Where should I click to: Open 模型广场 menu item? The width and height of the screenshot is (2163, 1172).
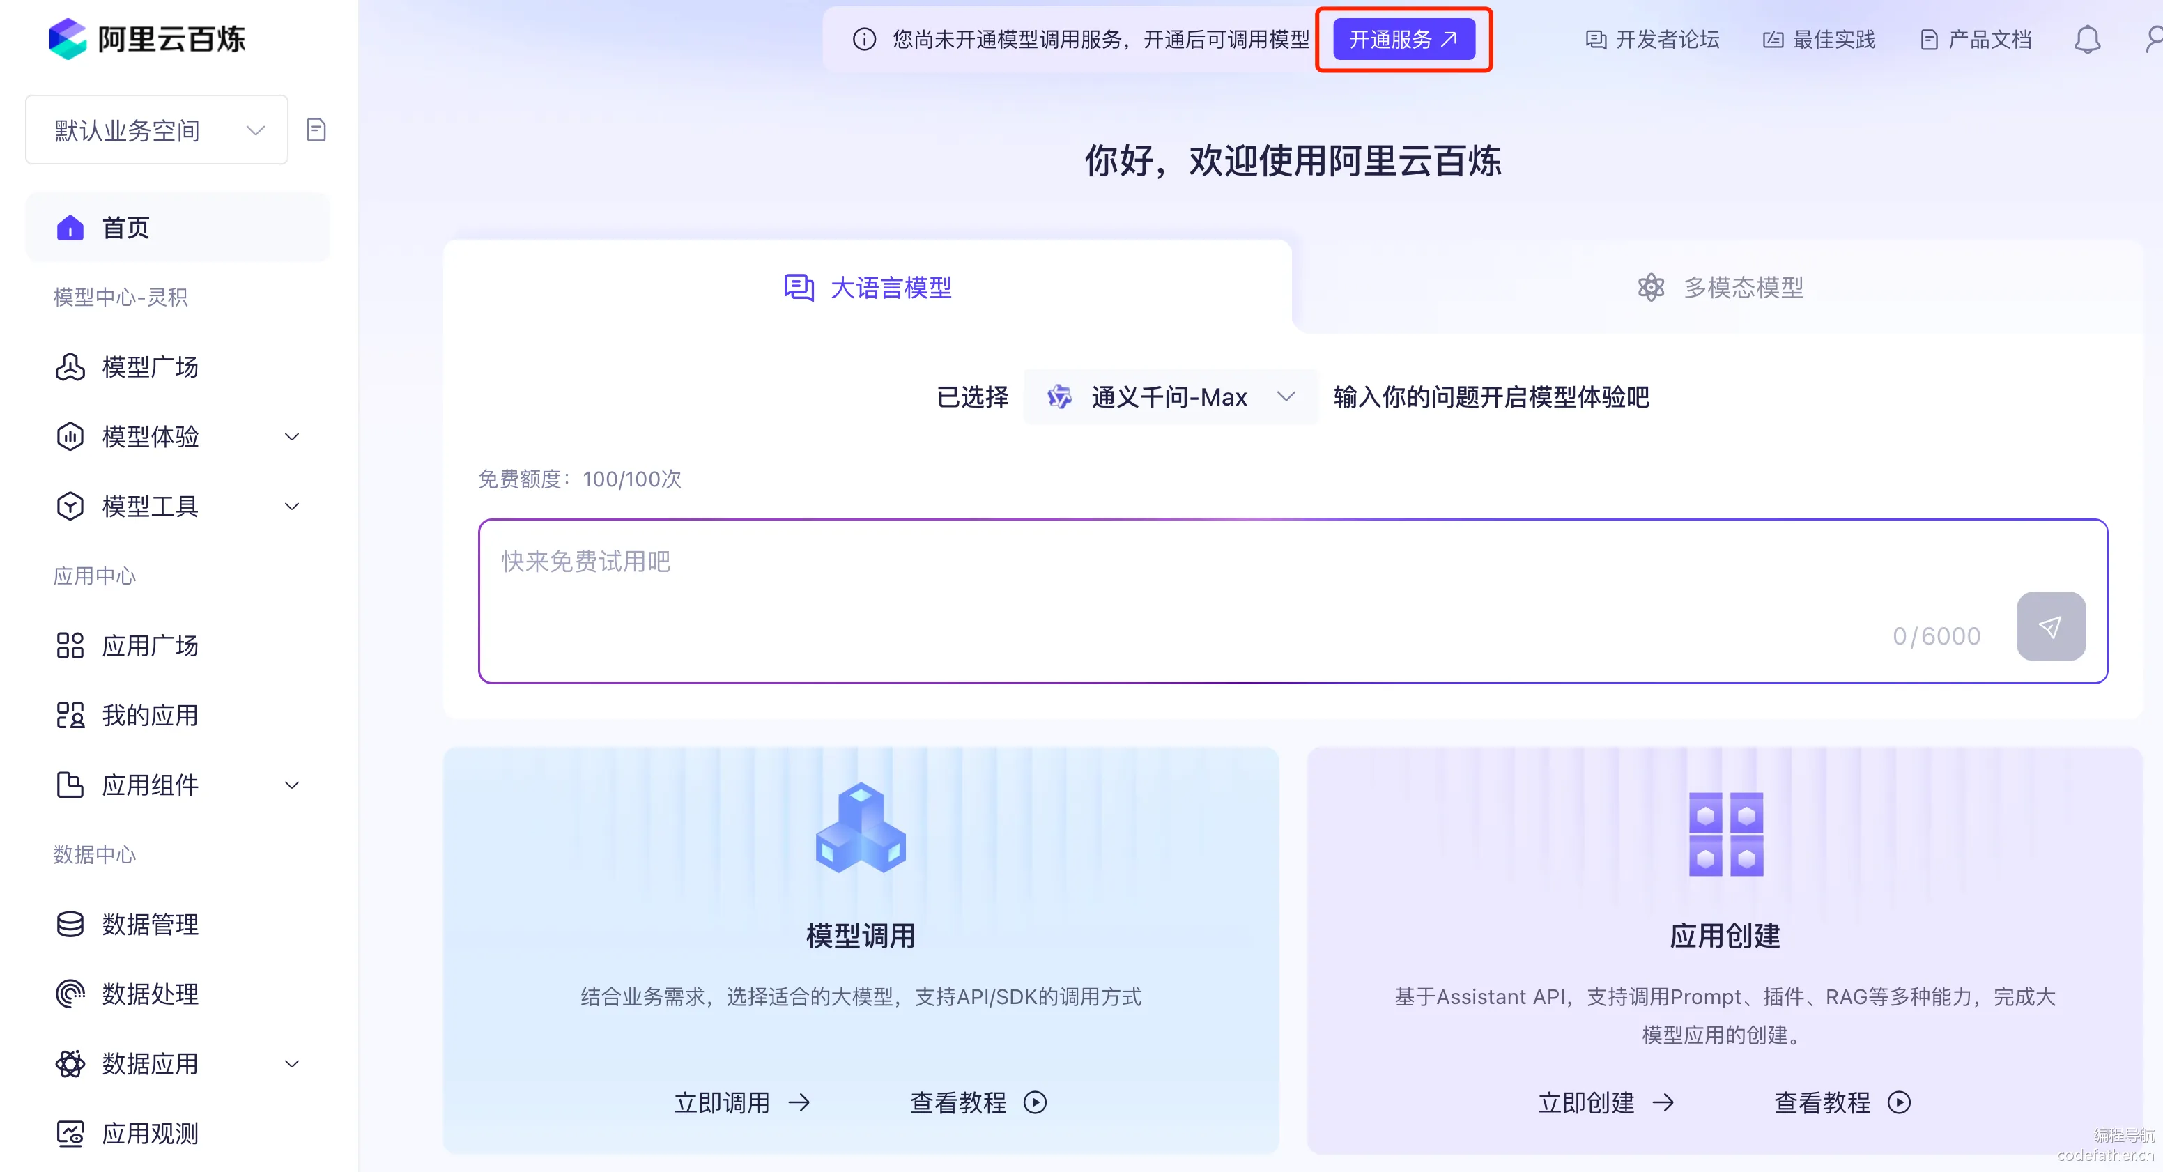point(177,367)
